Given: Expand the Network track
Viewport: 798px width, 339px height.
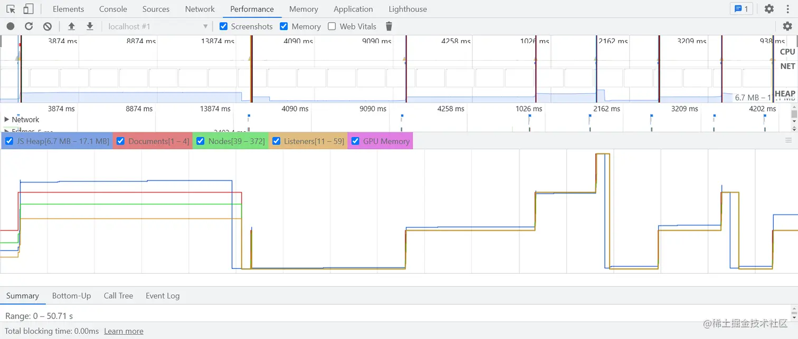Looking at the screenshot, I should coord(7,120).
